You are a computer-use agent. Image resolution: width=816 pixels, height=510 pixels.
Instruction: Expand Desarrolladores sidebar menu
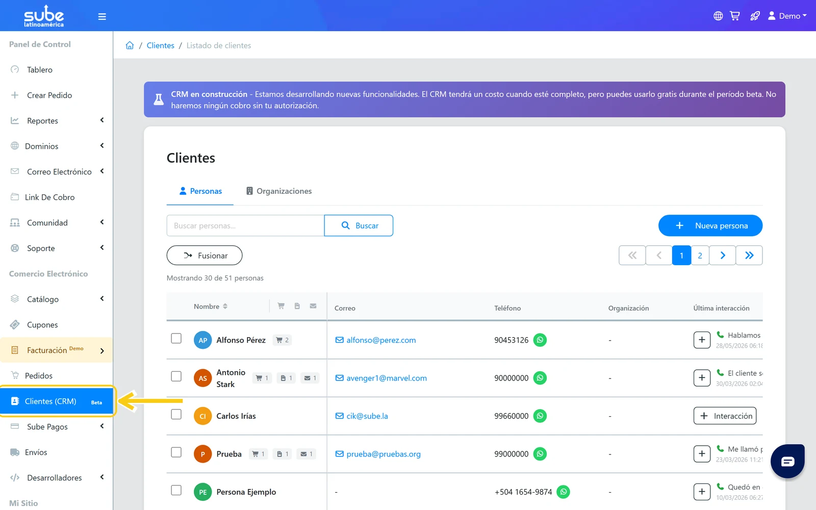click(56, 477)
